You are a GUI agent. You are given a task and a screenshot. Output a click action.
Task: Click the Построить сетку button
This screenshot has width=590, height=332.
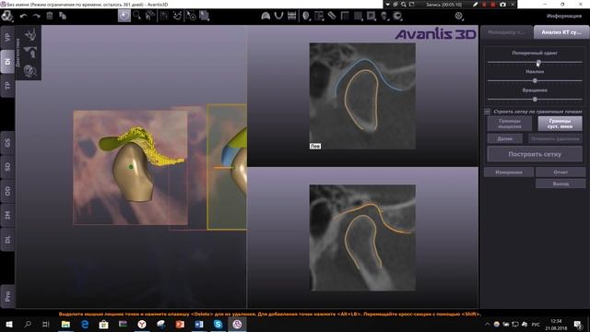point(535,154)
